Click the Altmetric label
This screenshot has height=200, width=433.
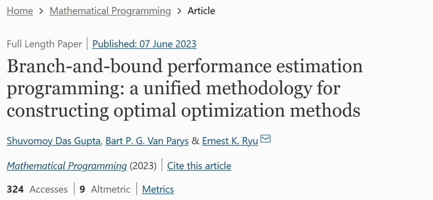(x=110, y=189)
